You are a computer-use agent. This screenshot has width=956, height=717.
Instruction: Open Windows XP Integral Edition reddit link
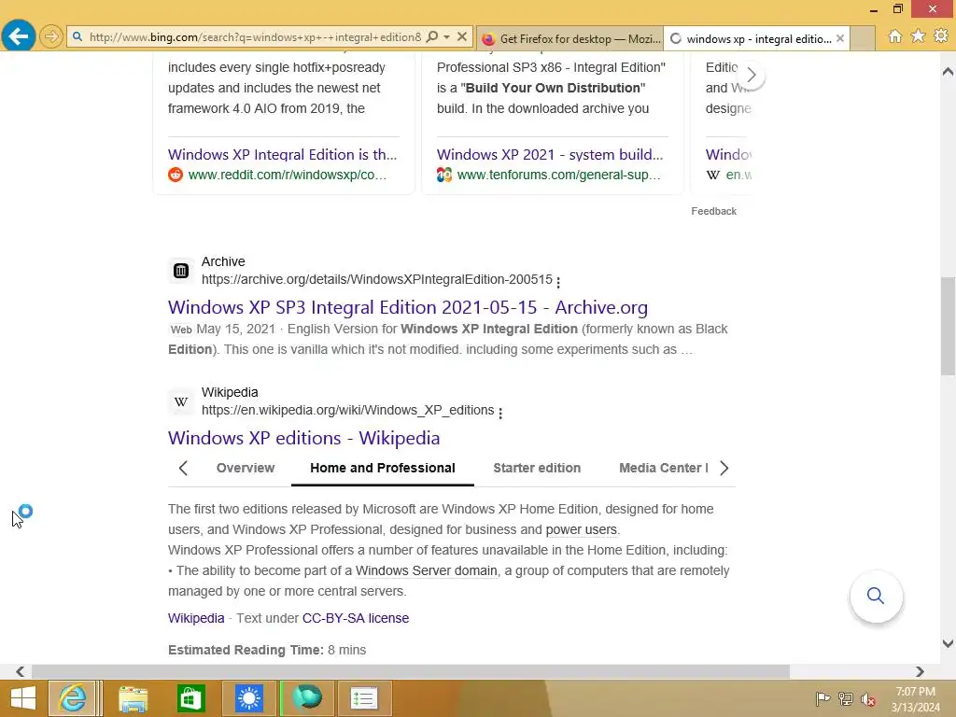pos(282,154)
